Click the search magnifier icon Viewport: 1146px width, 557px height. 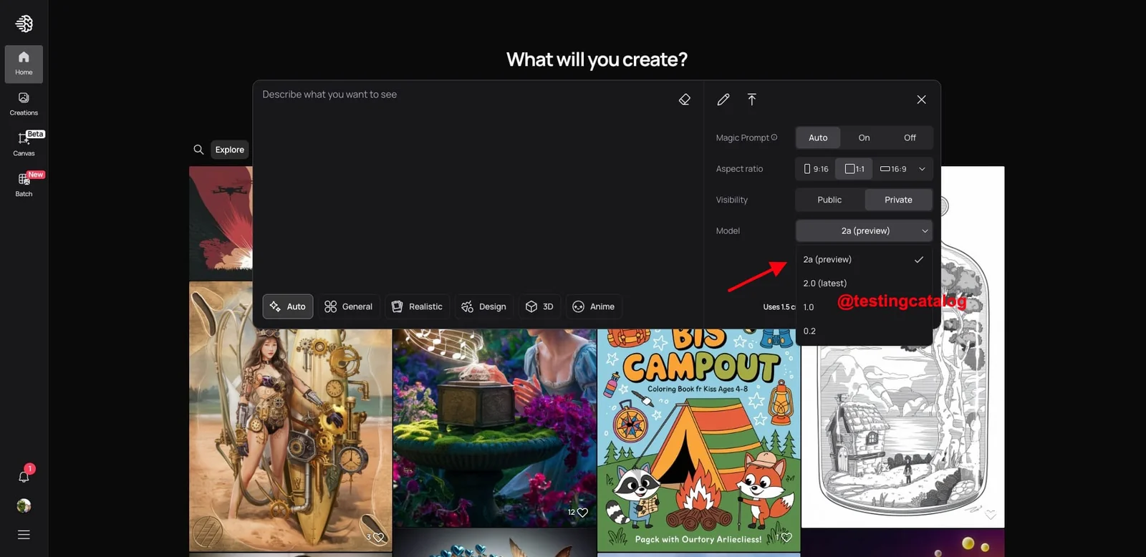pyautogui.click(x=198, y=150)
